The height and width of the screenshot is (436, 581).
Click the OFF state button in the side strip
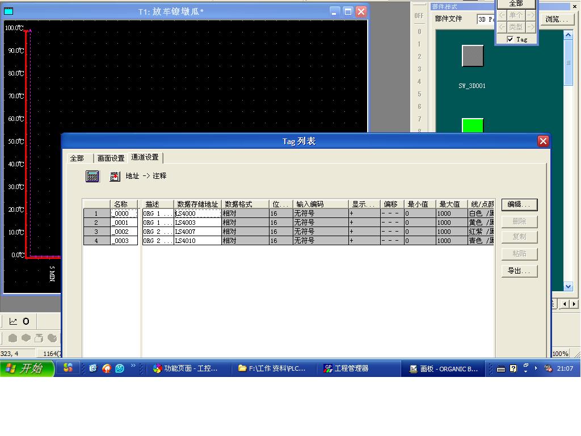click(x=419, y=16)
